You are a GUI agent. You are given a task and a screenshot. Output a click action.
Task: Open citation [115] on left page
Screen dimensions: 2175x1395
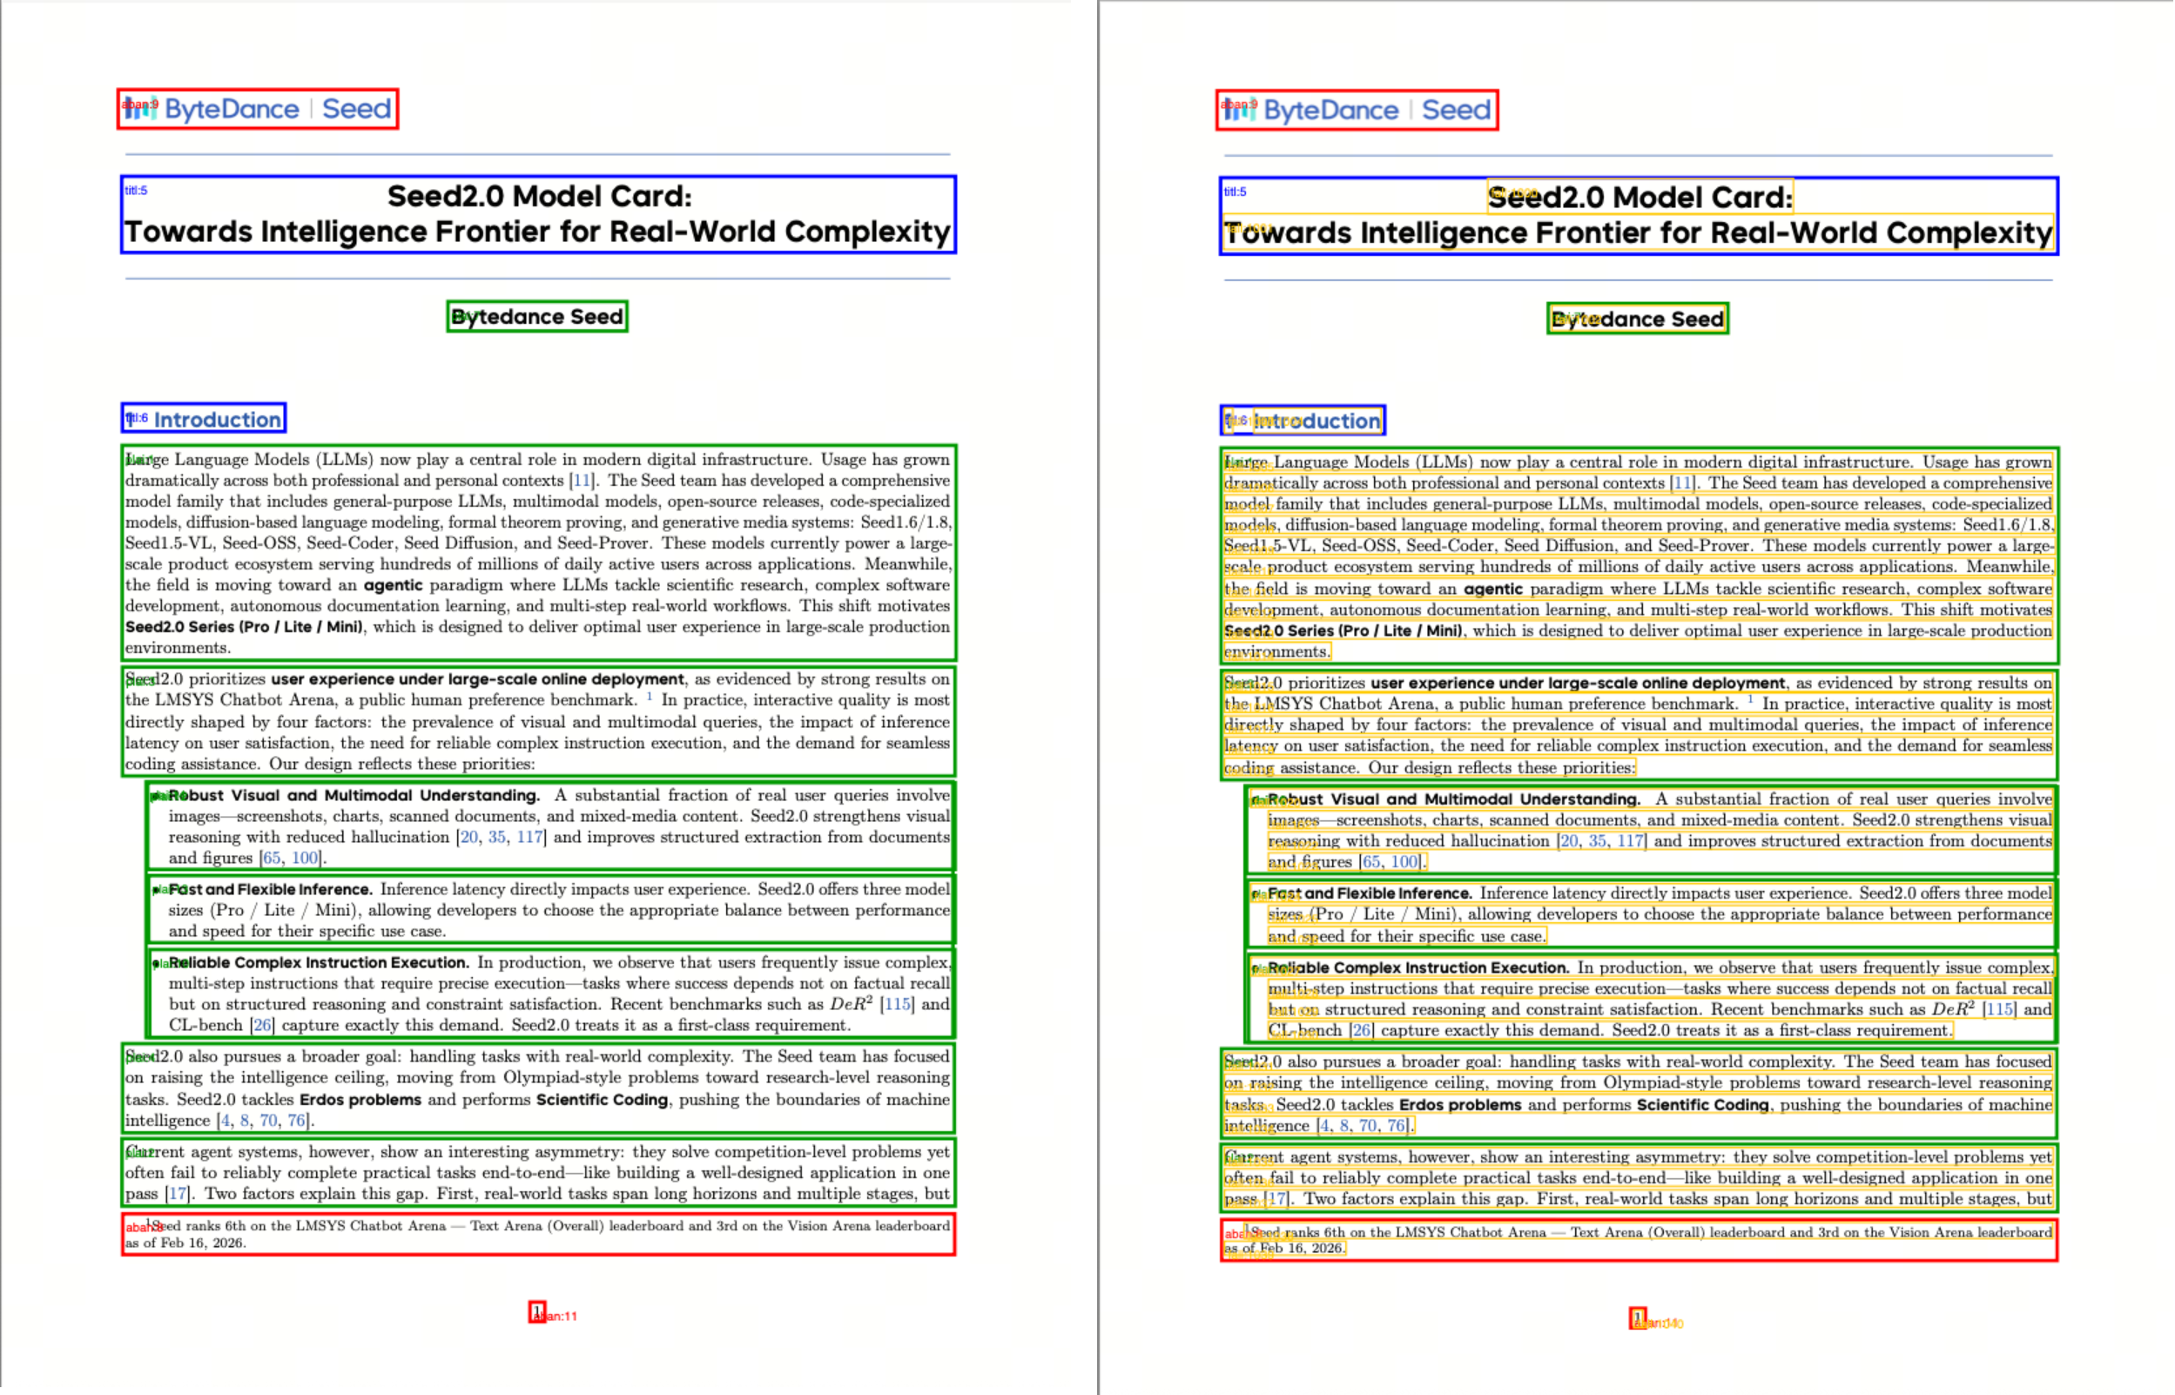tap(897, 1005)
